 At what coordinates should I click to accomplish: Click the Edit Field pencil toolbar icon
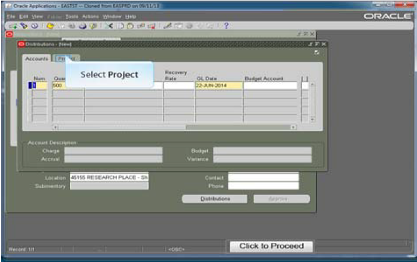click(x=167, y=26)
